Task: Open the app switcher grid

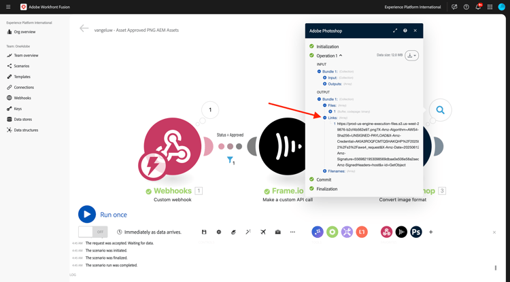Action: tap(490, 7)
